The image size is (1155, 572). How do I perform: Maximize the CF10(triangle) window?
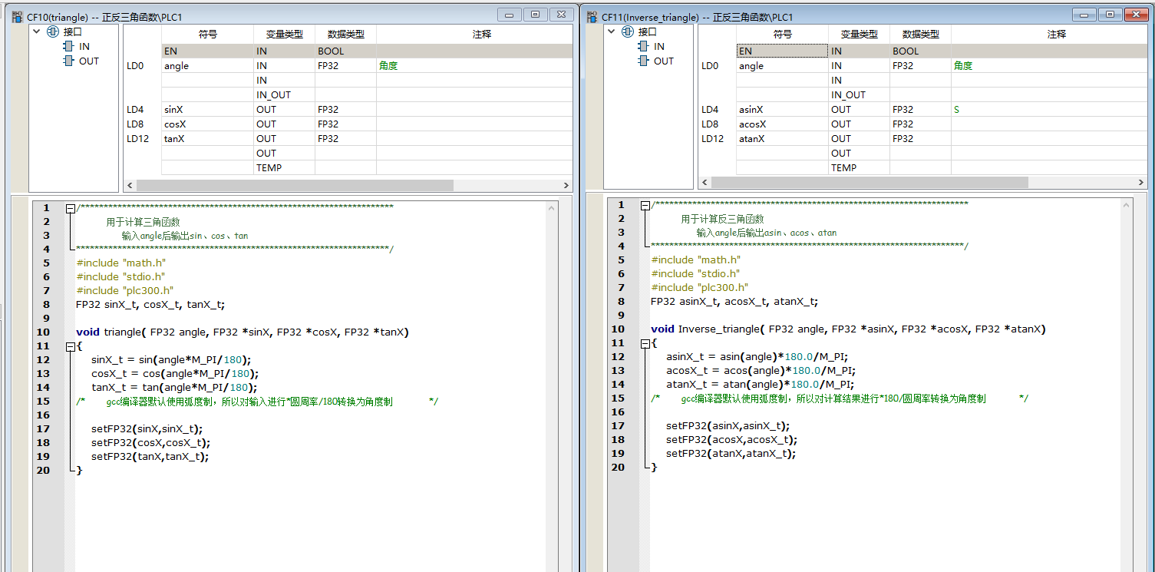(x=536, y=15)
